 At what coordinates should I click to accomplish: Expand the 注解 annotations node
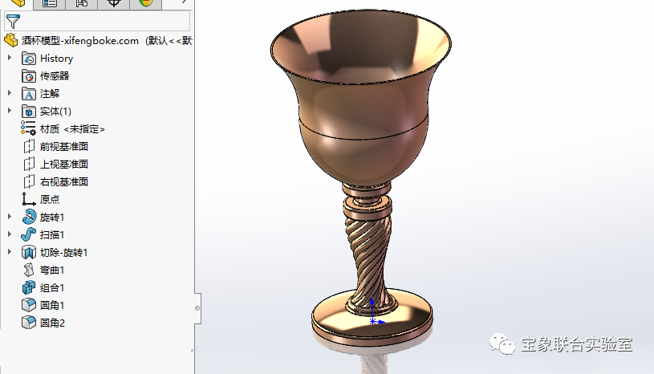point(10,93)
